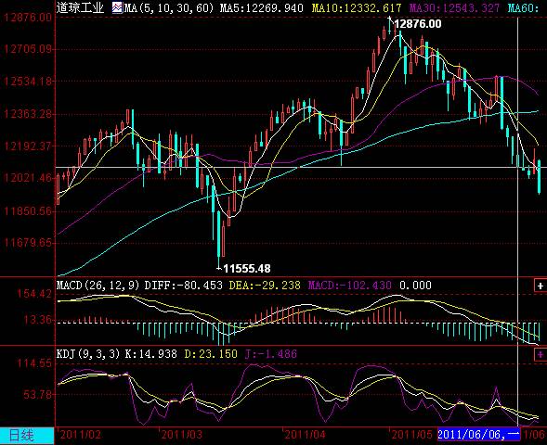Click the 11555.48 low price annotation
The width and height of the screenshot is (547, 445).
247,269
